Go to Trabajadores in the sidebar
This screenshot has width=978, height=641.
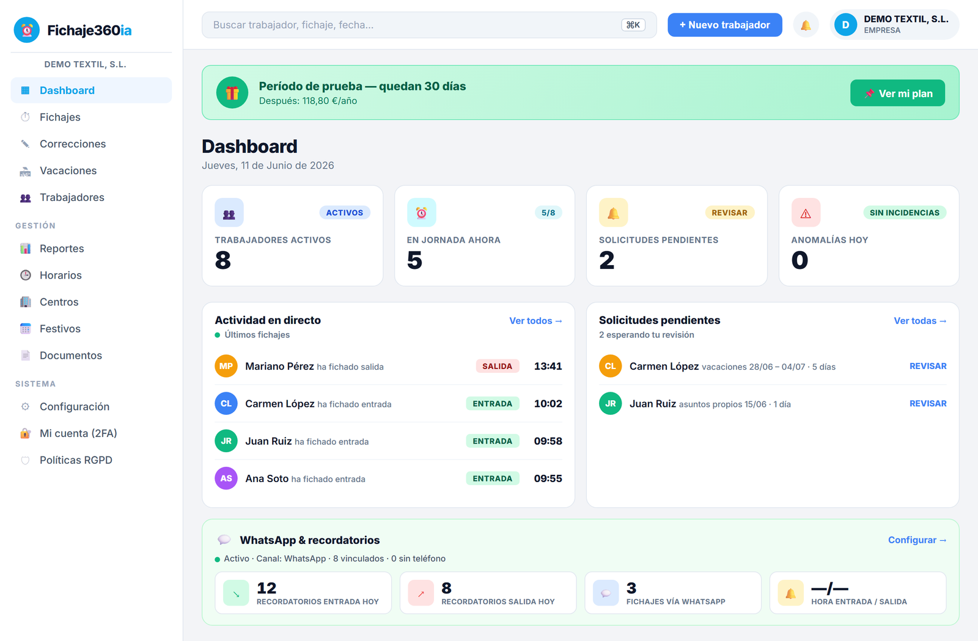[91, 197]
